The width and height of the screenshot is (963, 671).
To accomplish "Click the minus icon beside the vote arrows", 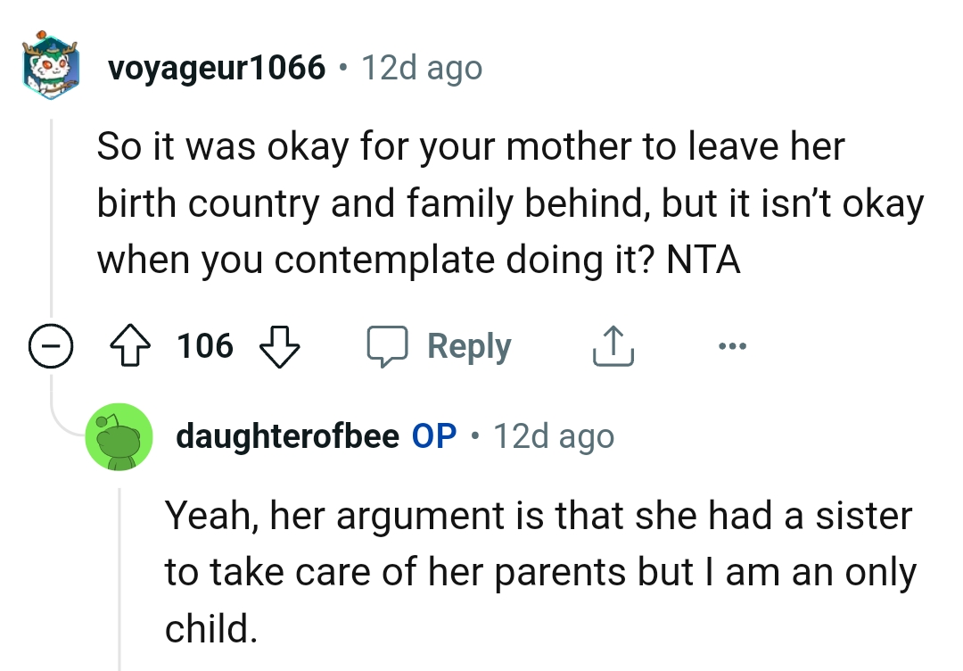I will [51, 346].
